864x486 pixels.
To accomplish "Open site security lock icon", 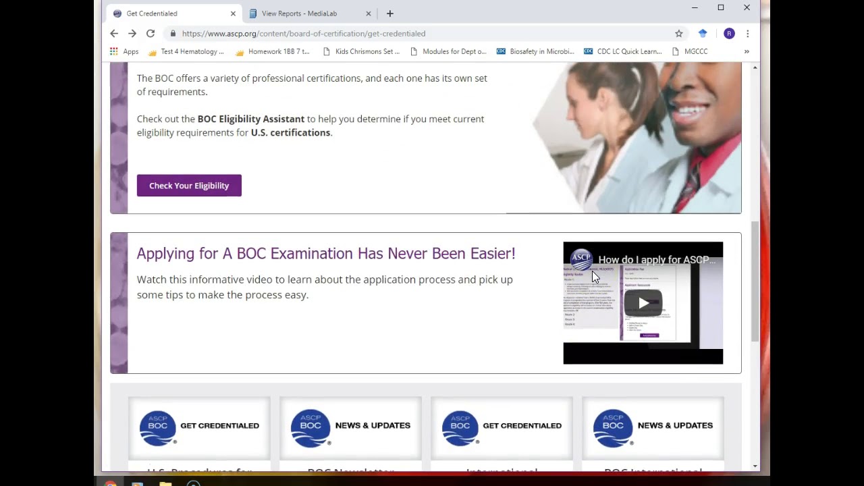I will (x=173, y=34).
